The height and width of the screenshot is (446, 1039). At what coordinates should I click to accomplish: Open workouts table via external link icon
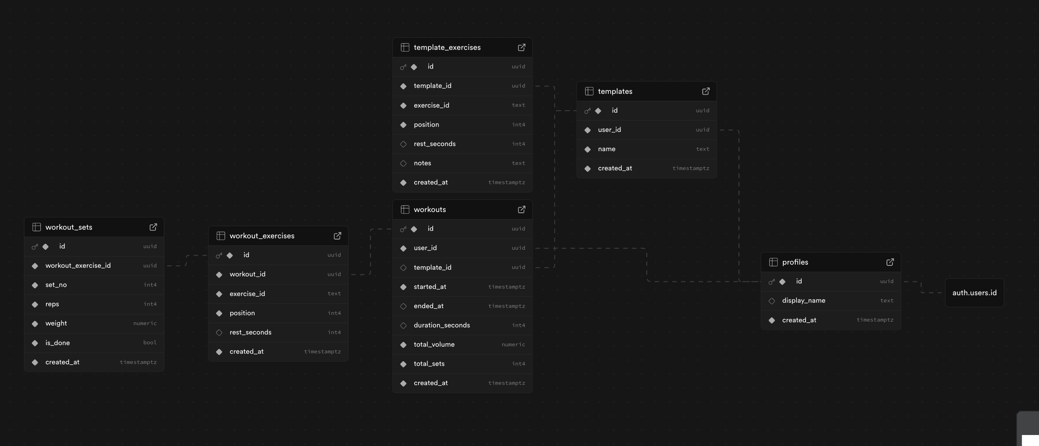tap(521, 210)
